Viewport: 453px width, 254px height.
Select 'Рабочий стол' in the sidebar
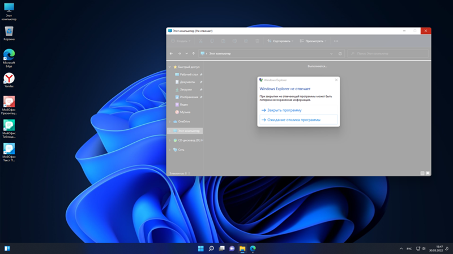[189, 75]
